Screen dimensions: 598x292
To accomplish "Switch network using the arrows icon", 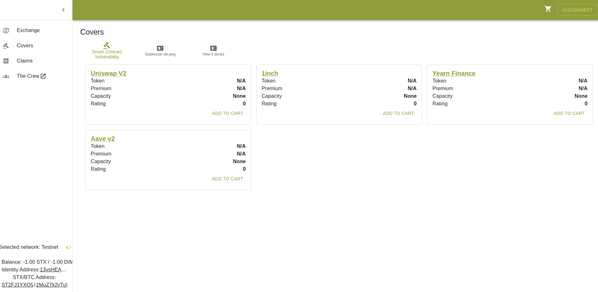I will click(69, 248).
